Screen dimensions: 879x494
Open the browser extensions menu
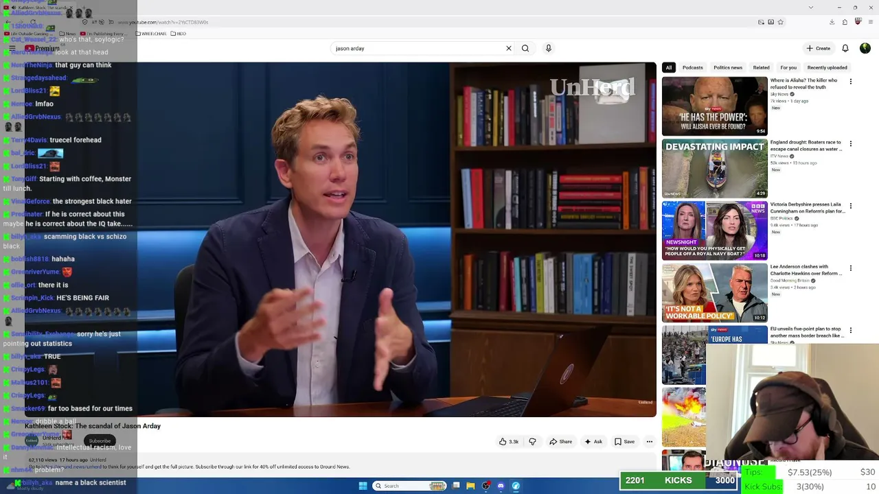point(845,22)
